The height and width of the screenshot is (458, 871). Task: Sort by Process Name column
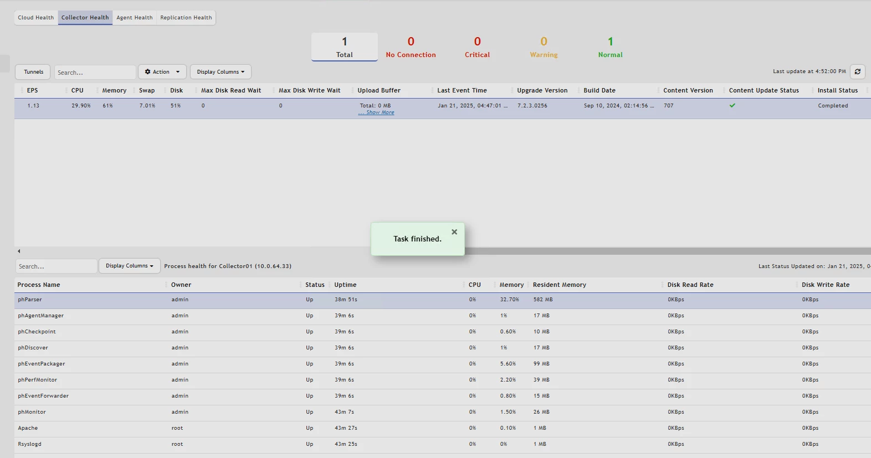(39, 285)
